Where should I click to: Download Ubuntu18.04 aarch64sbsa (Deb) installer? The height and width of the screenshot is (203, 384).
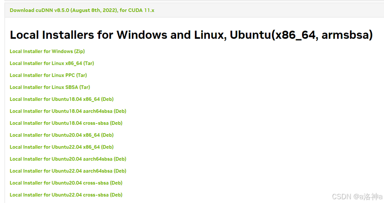tap(68, 111)
